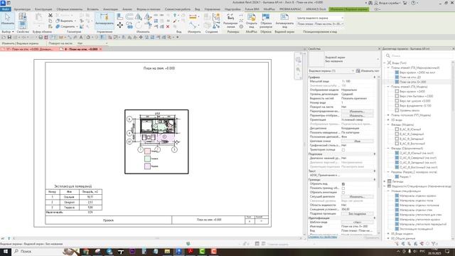Toggle the Траектория солнца checkbox
Viewport: 455px width, 256px height.
click(343, 150)
